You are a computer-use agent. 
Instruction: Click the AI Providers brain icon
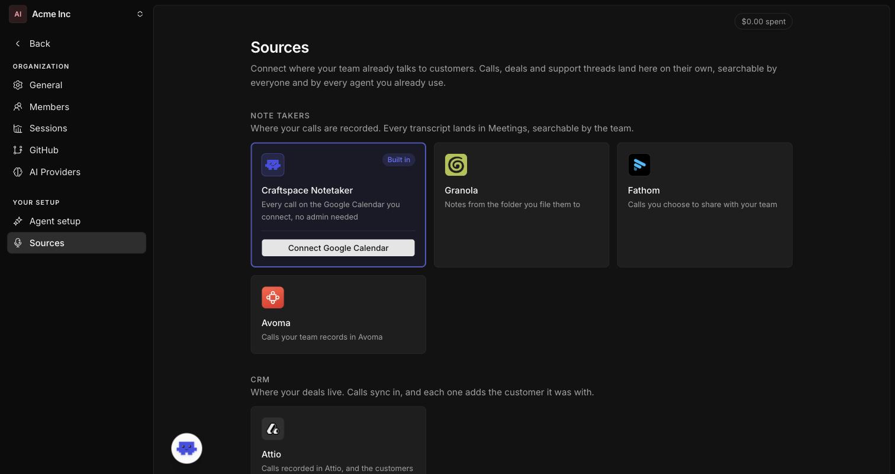point(18,172)
